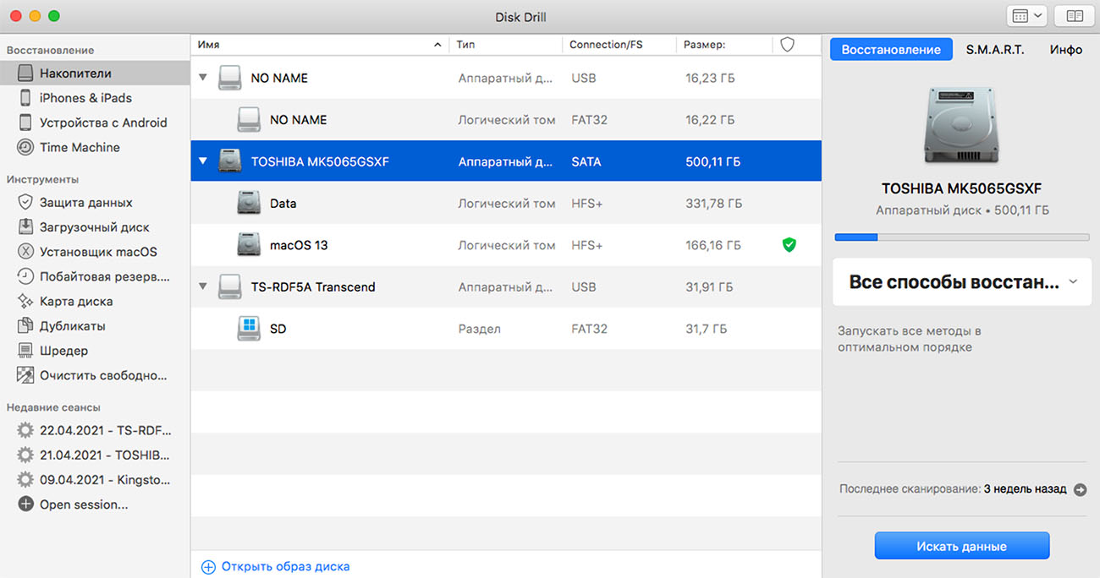Select the iPhones & iPads device icon
1100x578 pixels.
point(25,98)
